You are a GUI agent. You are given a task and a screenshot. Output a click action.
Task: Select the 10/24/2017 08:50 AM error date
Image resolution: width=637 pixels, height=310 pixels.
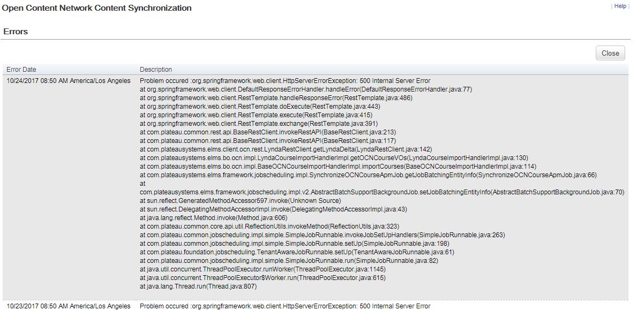[x=69, y=80]
